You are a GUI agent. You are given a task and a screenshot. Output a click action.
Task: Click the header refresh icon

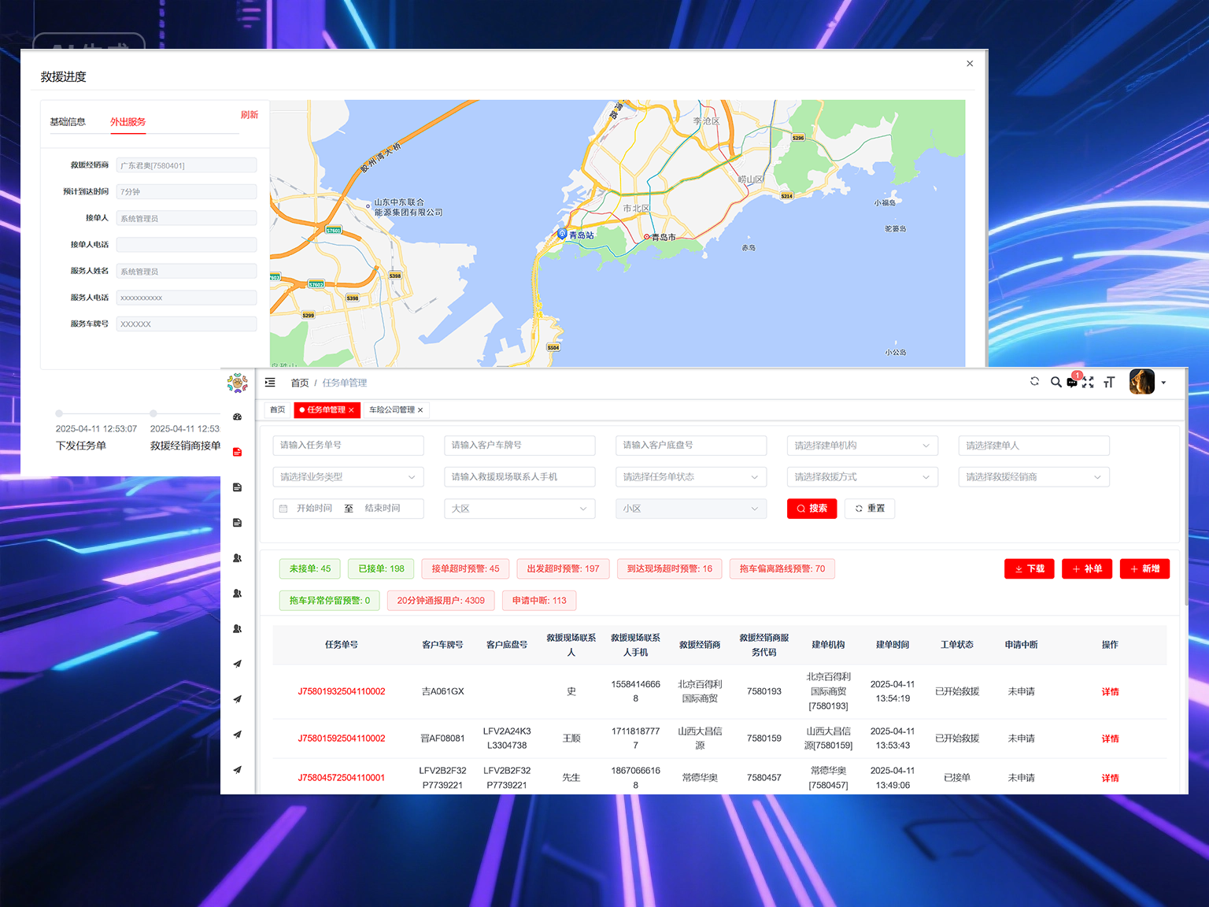click(1034, 382)
